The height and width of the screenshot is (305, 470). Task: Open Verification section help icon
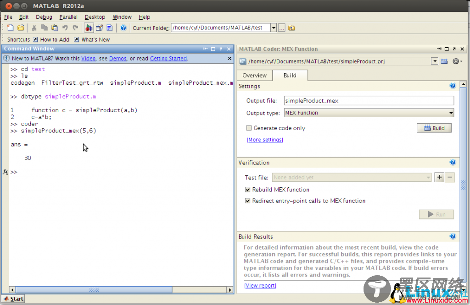453,163
